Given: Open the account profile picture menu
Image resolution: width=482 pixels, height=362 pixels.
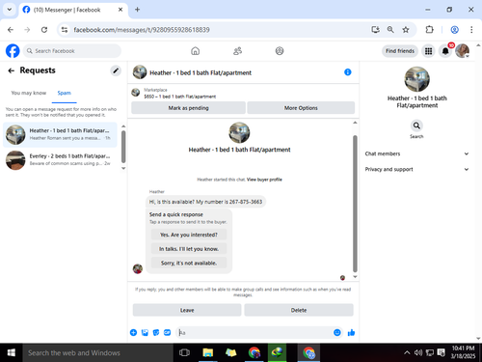Looking at the screenshot, I should (x=462, y=51).
